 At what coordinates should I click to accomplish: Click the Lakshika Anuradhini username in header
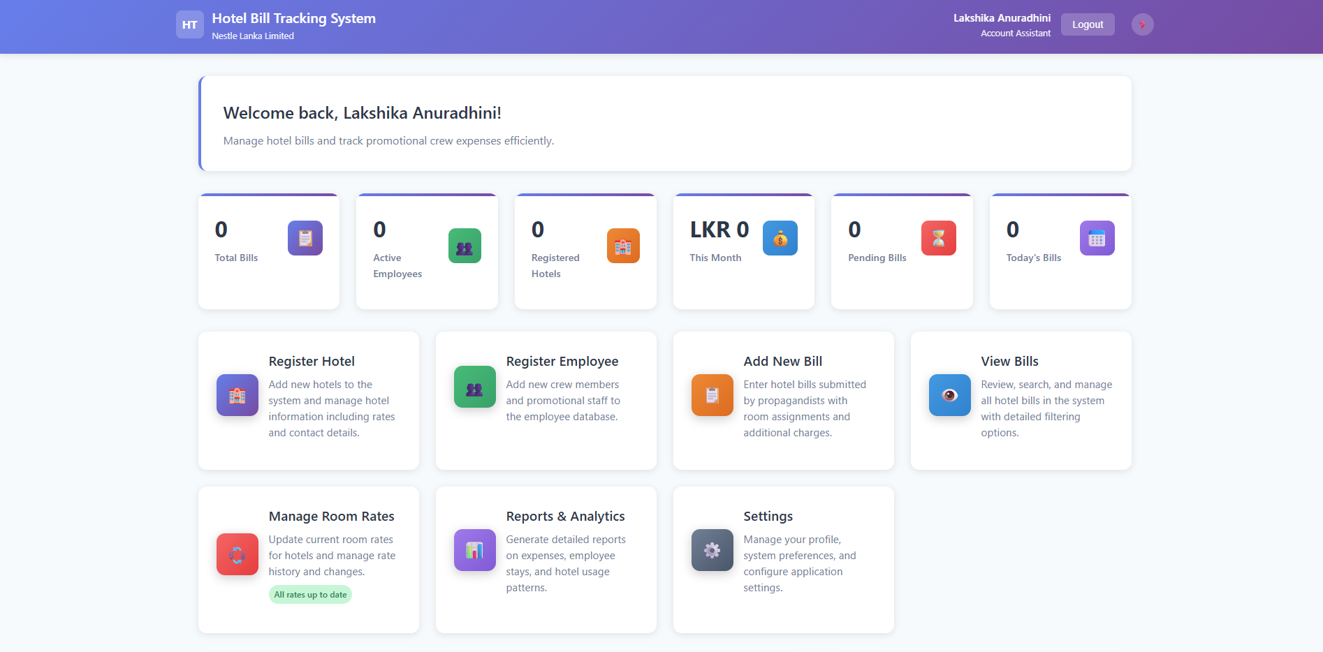click(x=1001, y=18)
